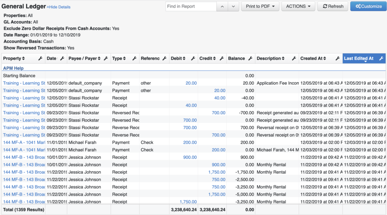Sort by Credit column header
The width and height of the screenshot is (387, 215).
(207, 59)
